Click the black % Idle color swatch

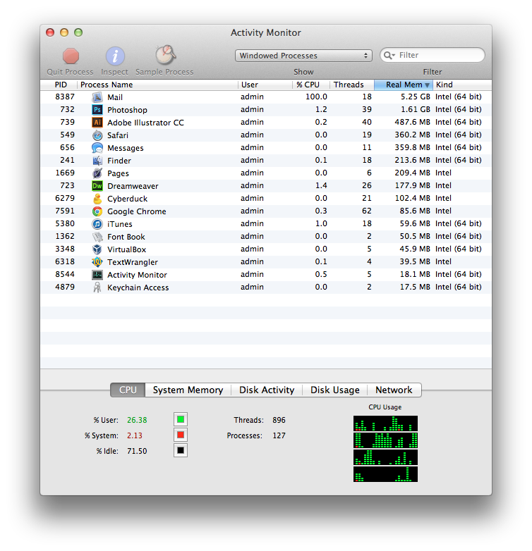(x=181, y=450)
